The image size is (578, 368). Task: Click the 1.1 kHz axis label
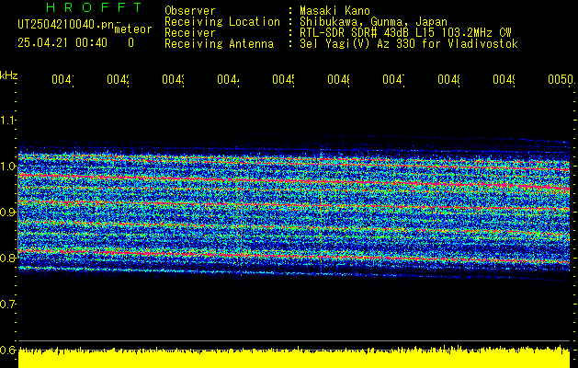point(8,120)
